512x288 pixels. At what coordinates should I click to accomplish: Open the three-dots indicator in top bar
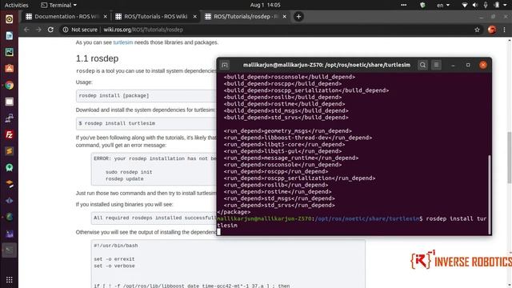coord(403,5)
